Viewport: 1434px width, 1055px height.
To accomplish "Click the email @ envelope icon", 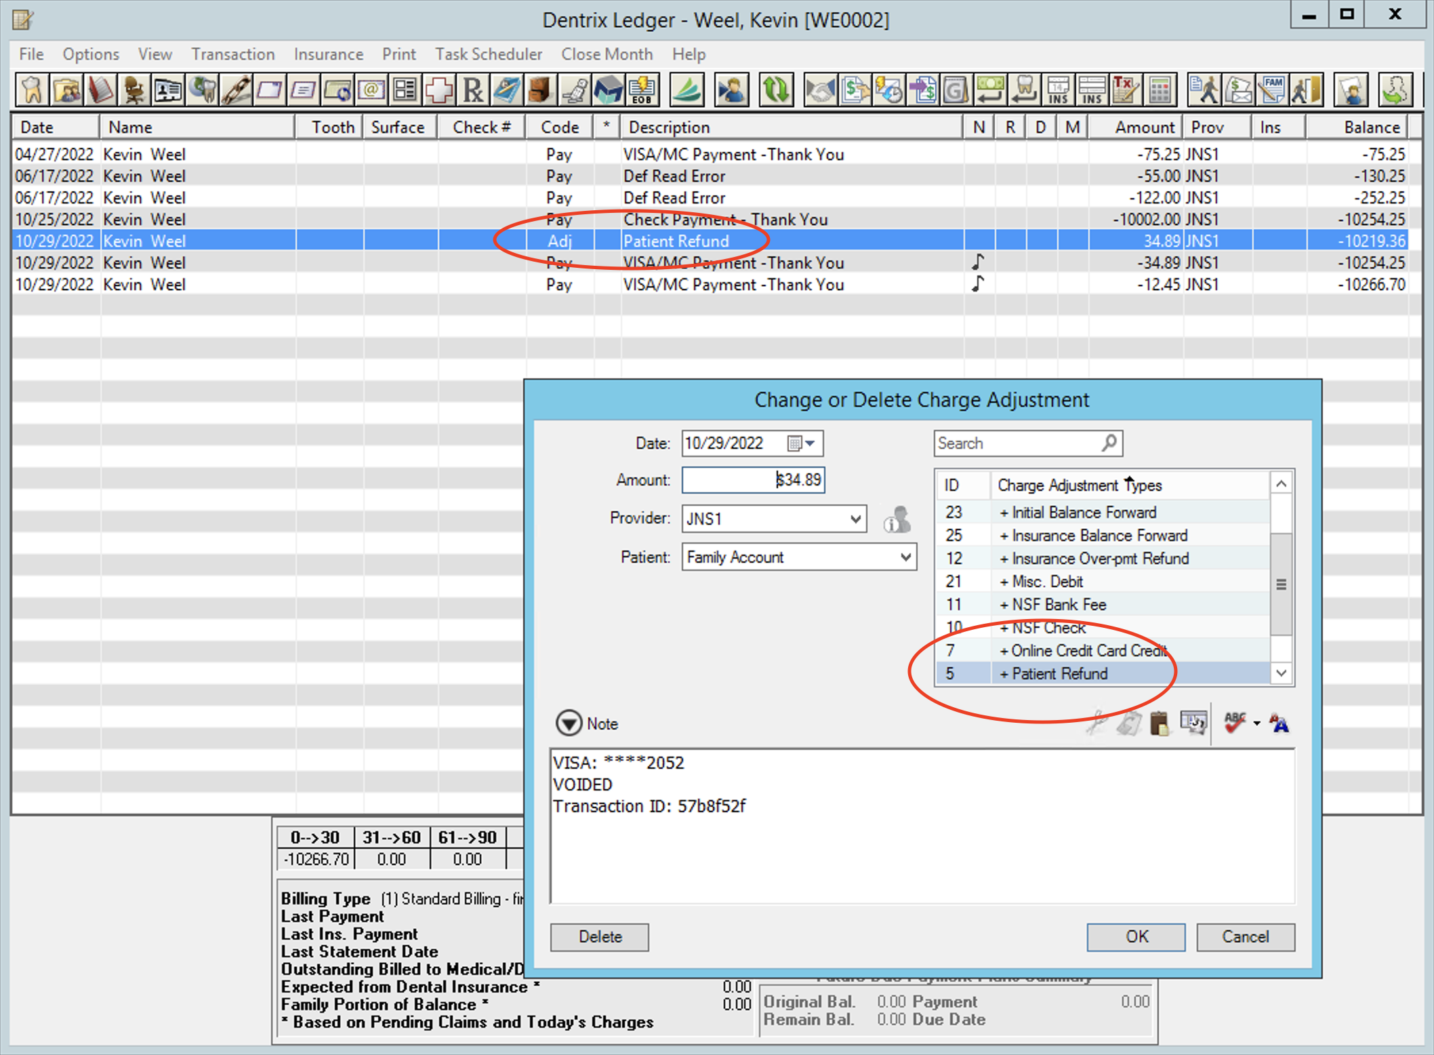I will click(371, 90).
